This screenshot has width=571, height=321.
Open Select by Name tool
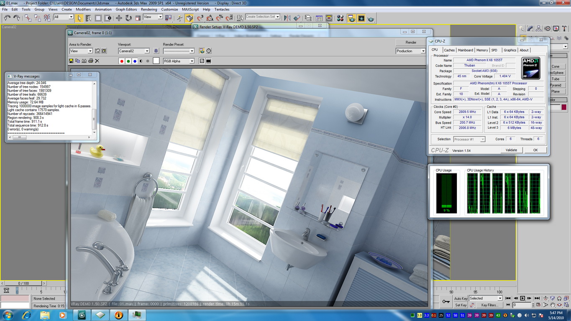click(x=89, y=18)
